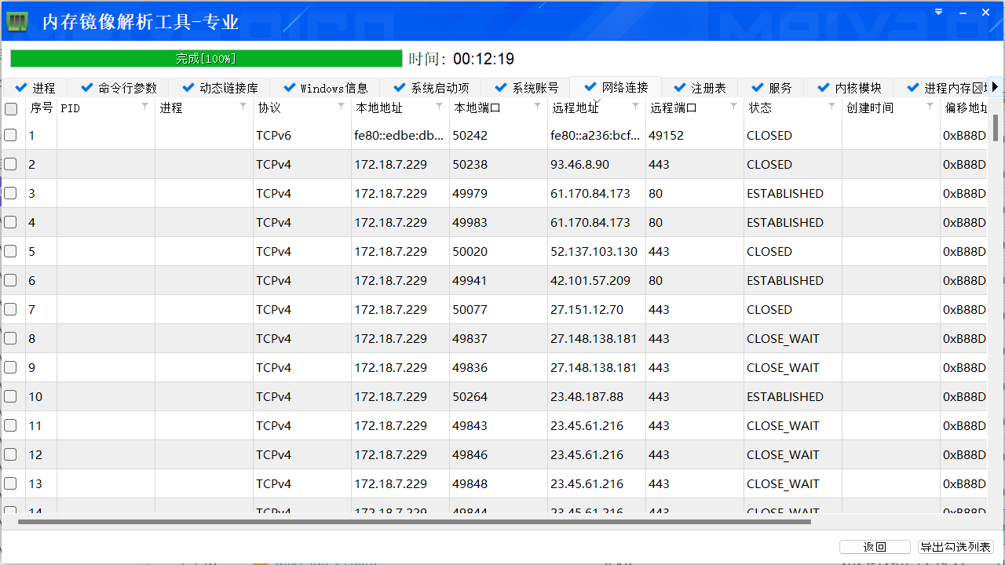Click the vertical scrollbar thumb
1005x565 pixels.
(x=996, y=127)
